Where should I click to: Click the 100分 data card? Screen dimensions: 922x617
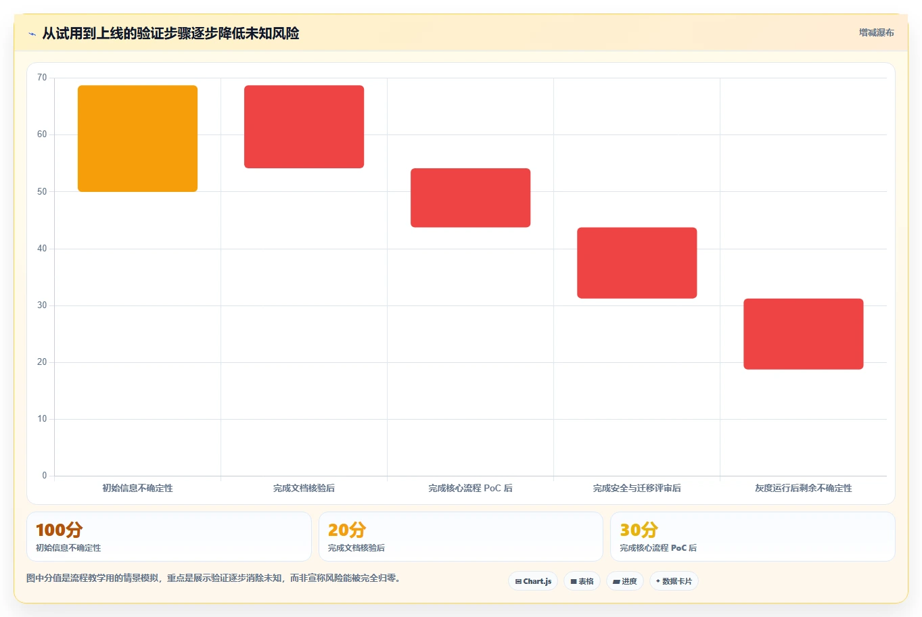[x=169, y=537]
